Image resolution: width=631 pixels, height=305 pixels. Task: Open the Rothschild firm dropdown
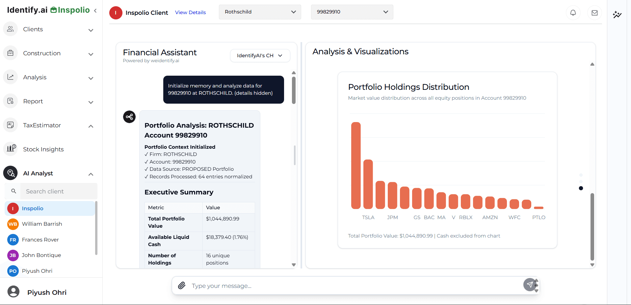pyautogui.click(x=260, y=12)
